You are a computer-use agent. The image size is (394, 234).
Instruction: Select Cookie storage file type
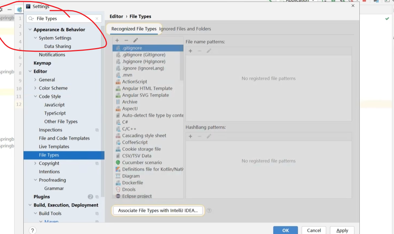[148, 149]
